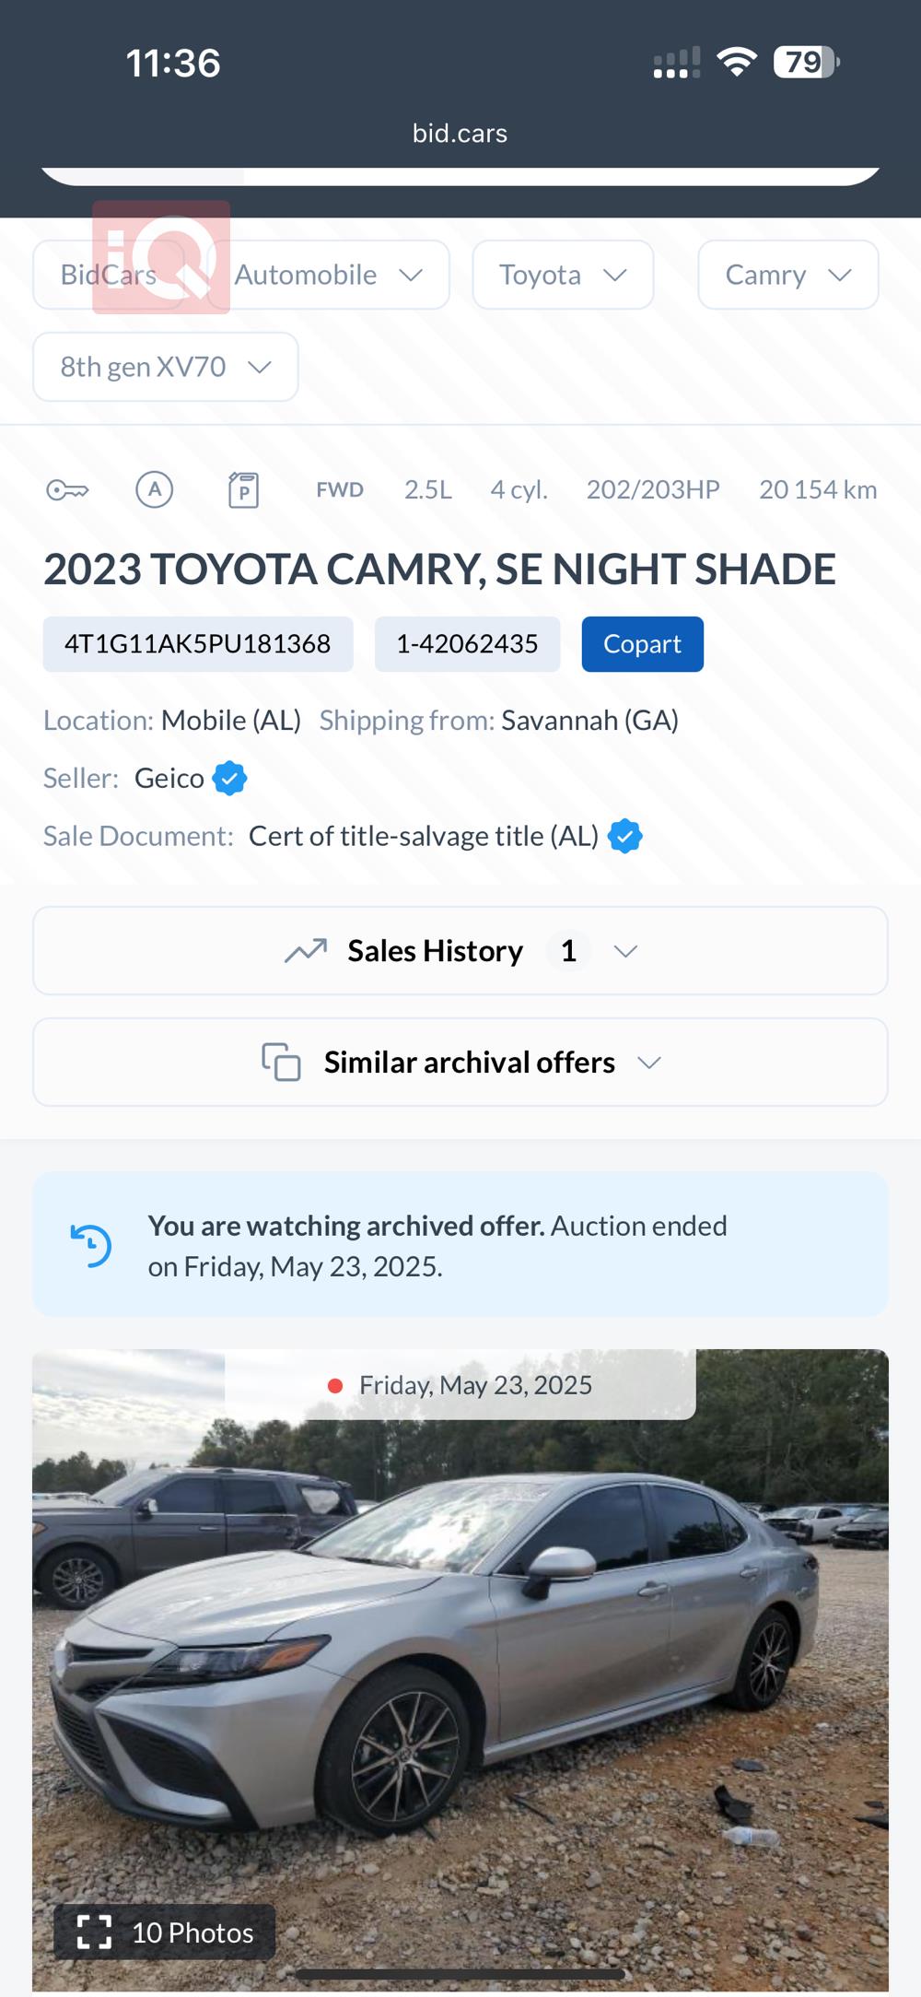This screenshot has width=921, height=1997.
Task: Click Geico seller verified badge
Action: (x=229, y=779)
